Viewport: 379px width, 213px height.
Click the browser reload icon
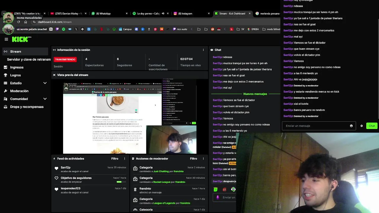pyautogui.click(x=18, y=22)
